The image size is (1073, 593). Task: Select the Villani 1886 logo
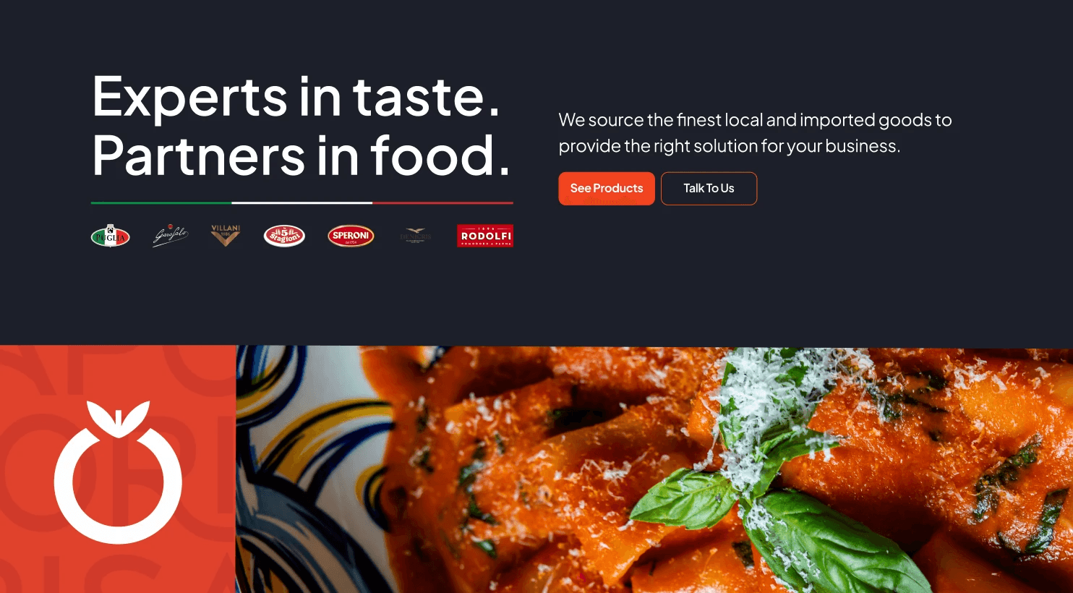226,236
